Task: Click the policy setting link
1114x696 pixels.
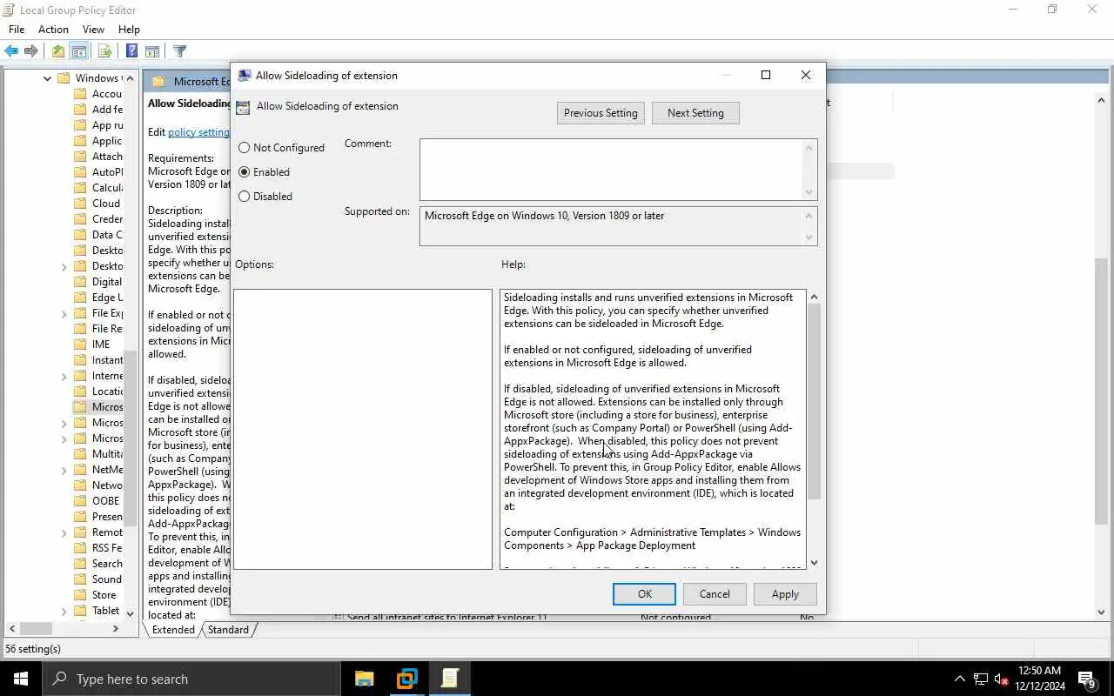Action: point(198,132)
